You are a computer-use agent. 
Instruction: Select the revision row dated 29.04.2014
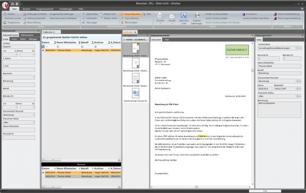pyautogui.click(x=83, y=176)
